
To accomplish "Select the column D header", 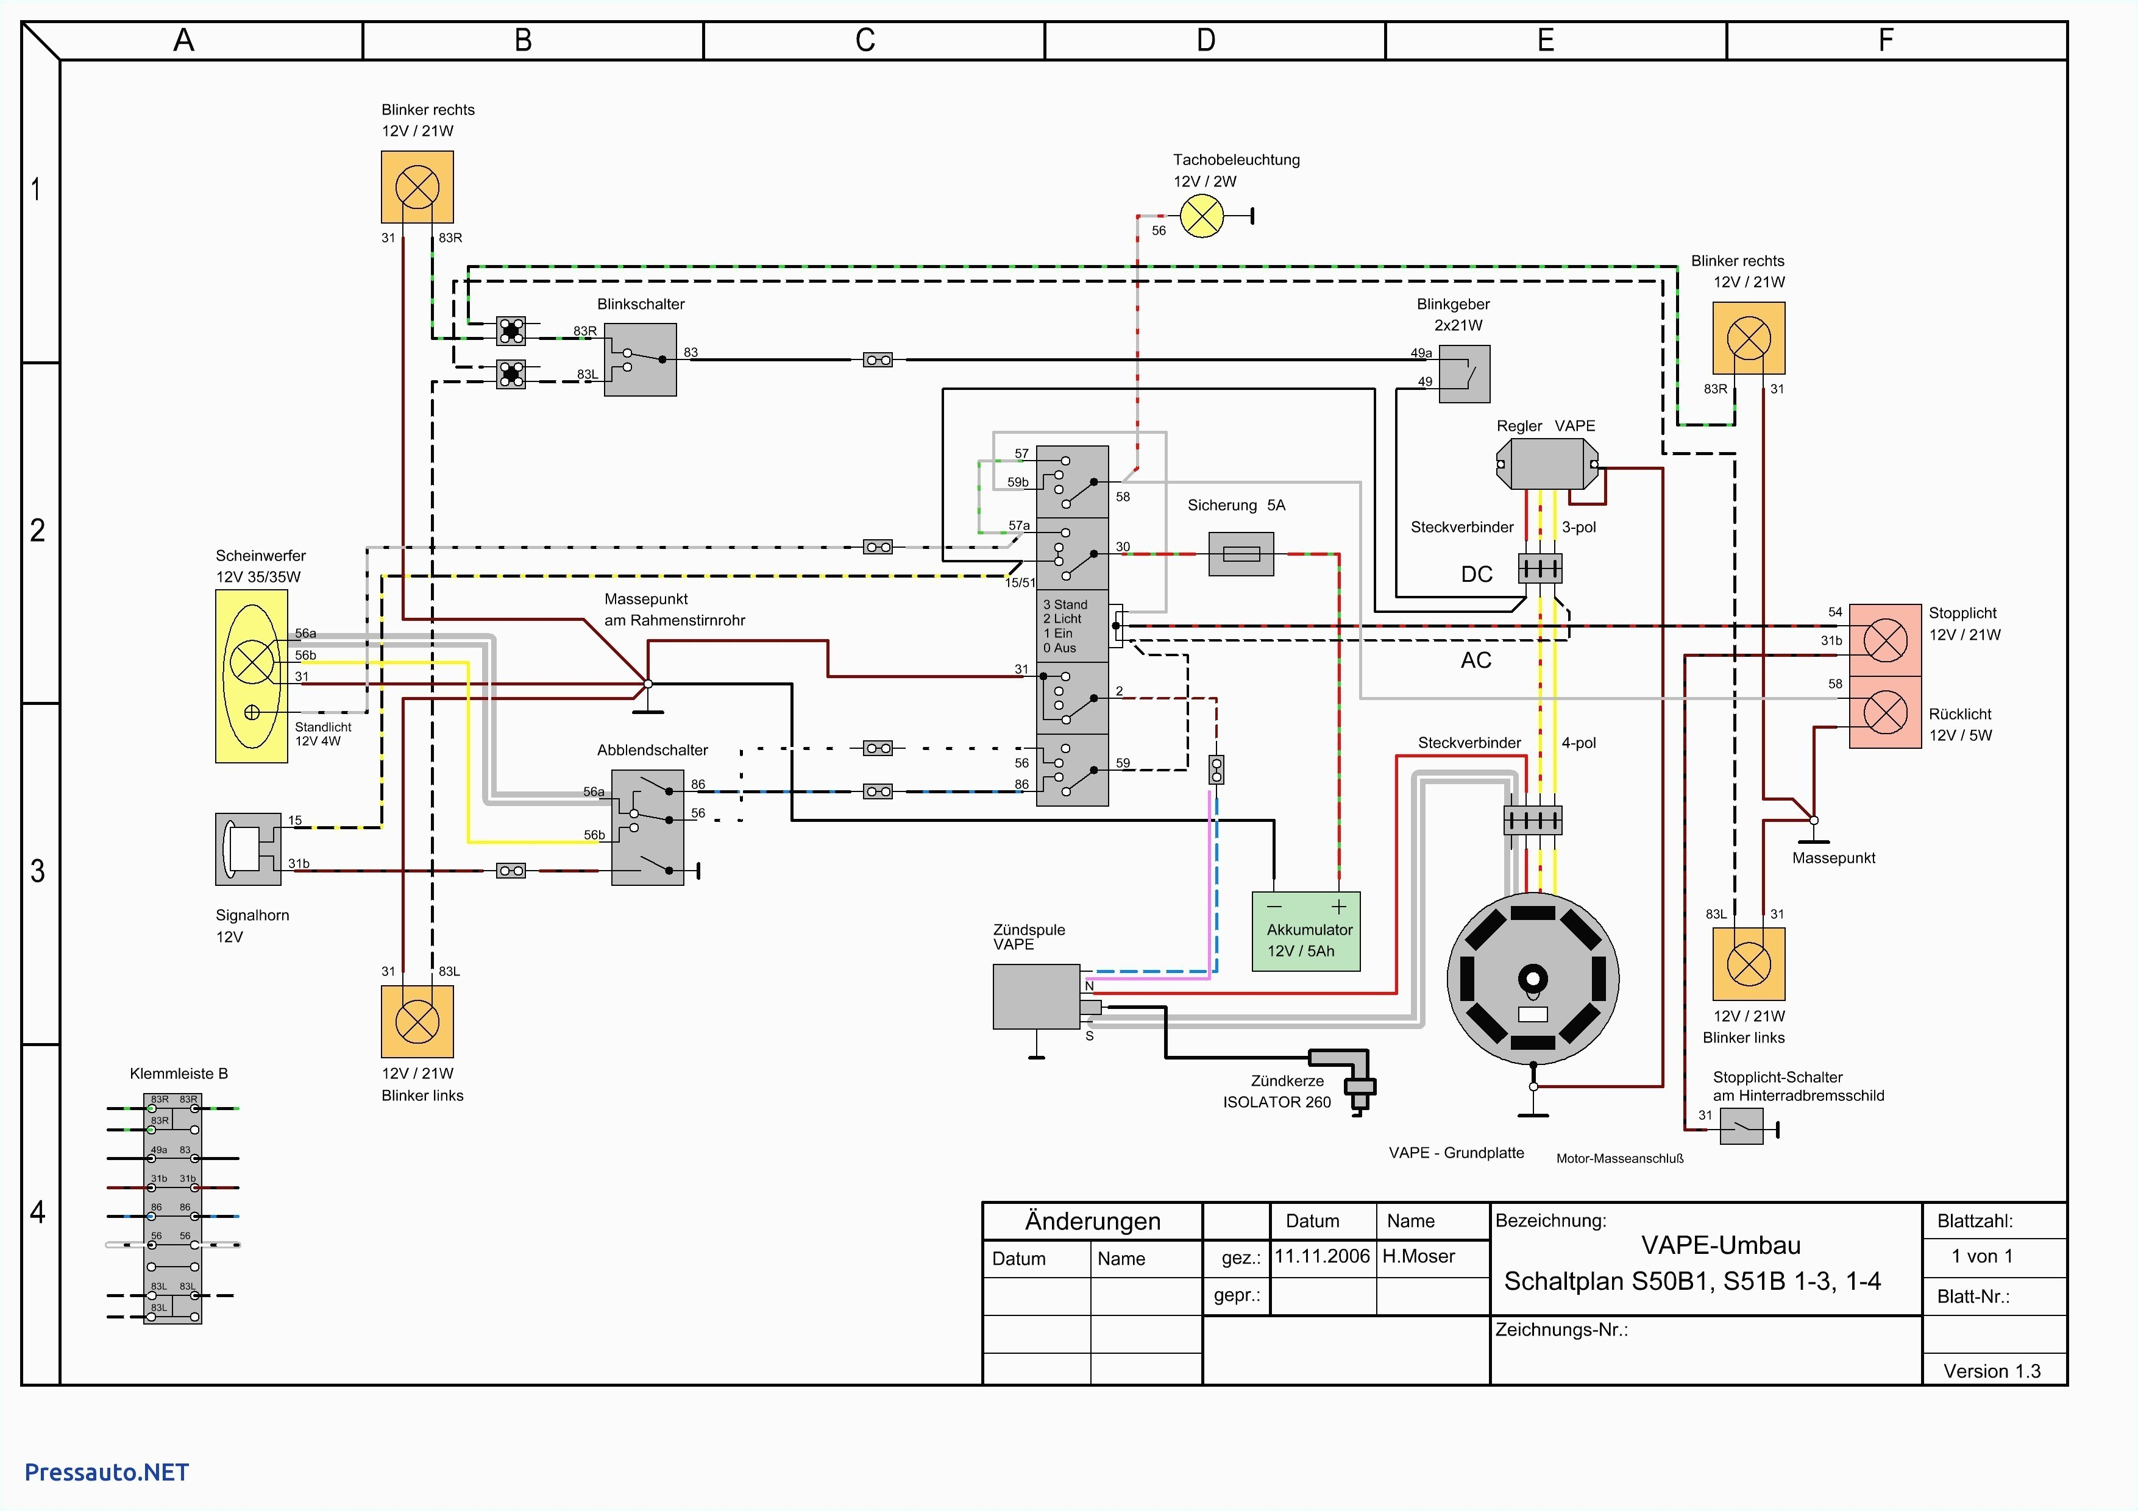I will click(1206, 39).
